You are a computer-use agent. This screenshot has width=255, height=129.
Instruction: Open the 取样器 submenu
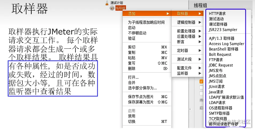(188, 14)
